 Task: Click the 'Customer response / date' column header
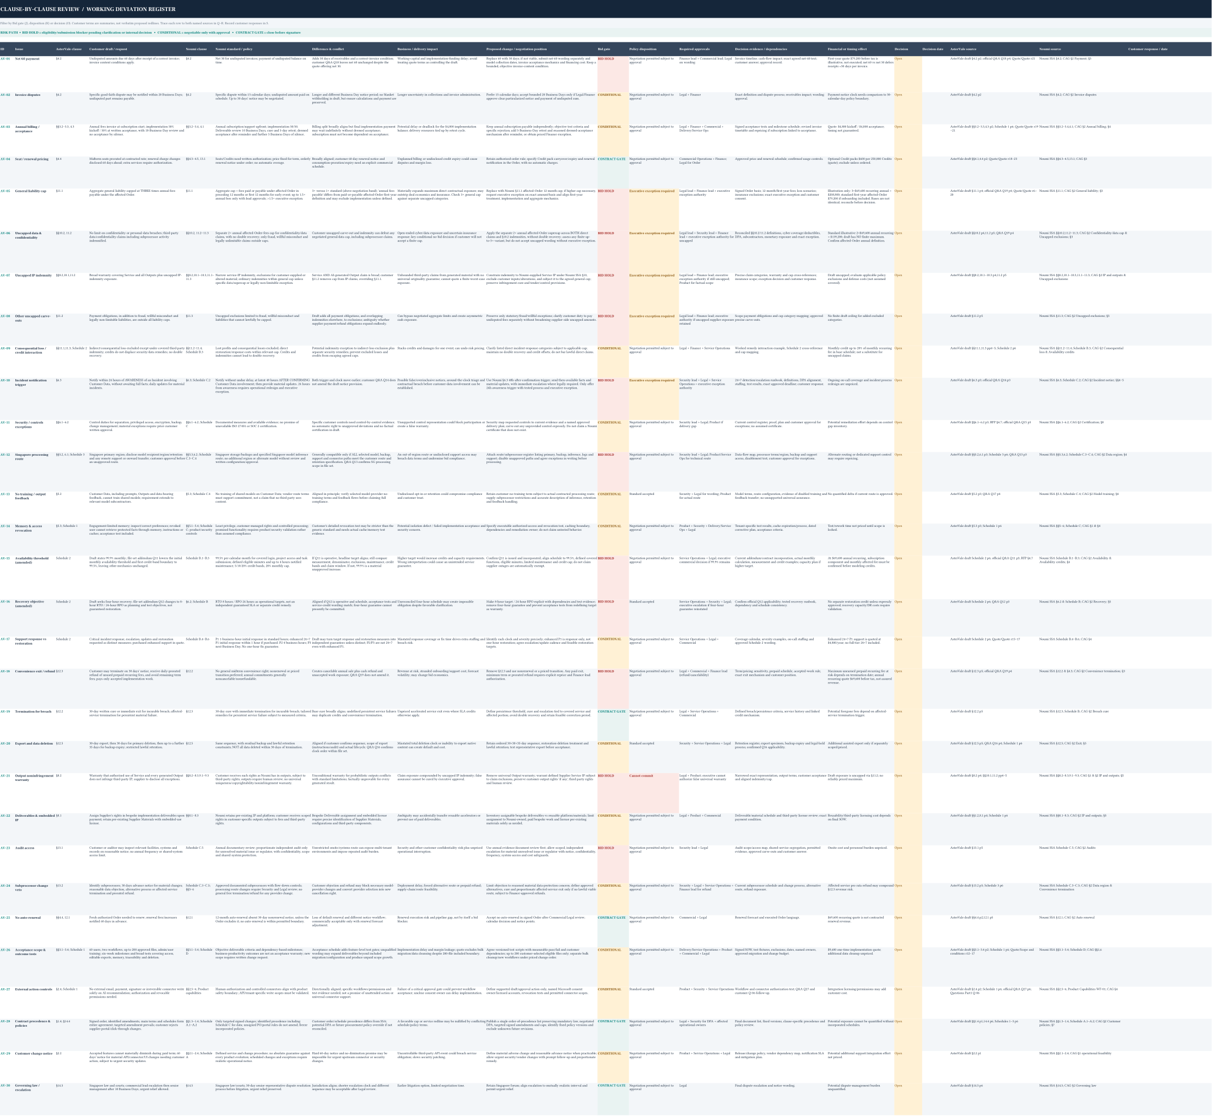1169,49
